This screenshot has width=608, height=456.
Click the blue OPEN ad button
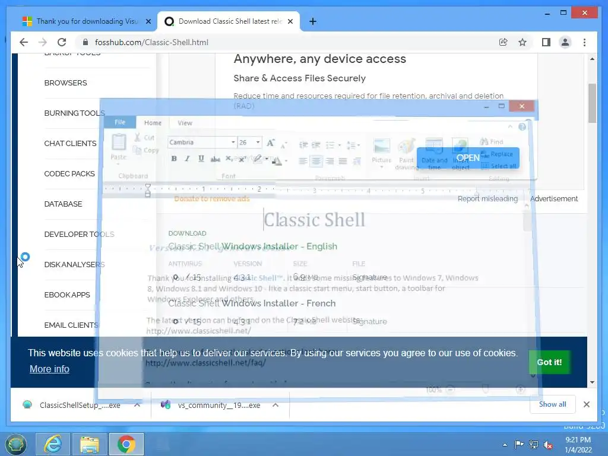point(468,158)
